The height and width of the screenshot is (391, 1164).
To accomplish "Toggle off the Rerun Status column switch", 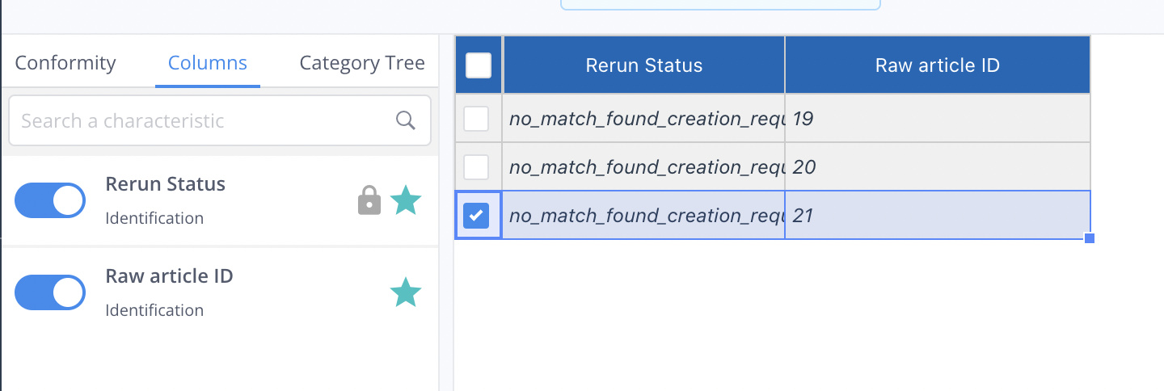I will [x=50, y=200].
